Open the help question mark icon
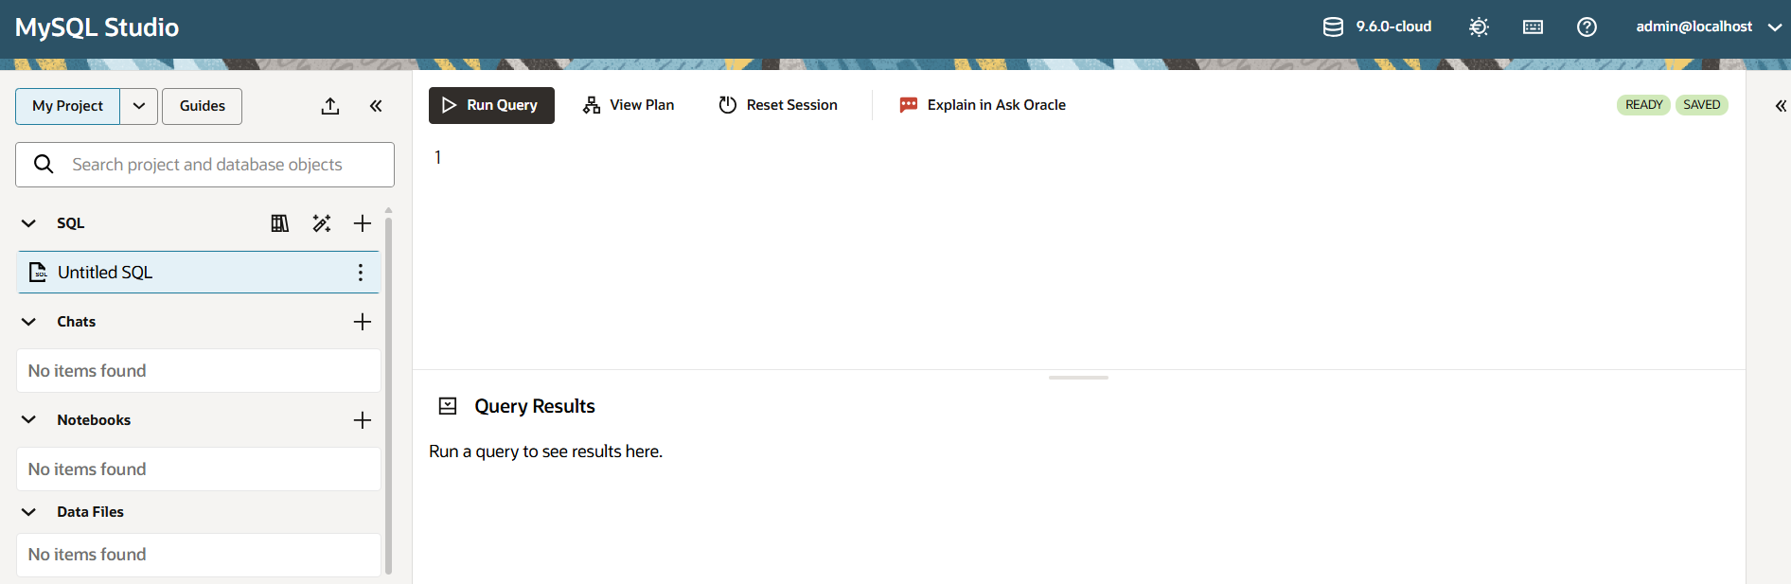 1587,27
